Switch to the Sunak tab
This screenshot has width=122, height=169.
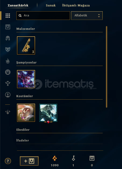click(x=51, y=5)
